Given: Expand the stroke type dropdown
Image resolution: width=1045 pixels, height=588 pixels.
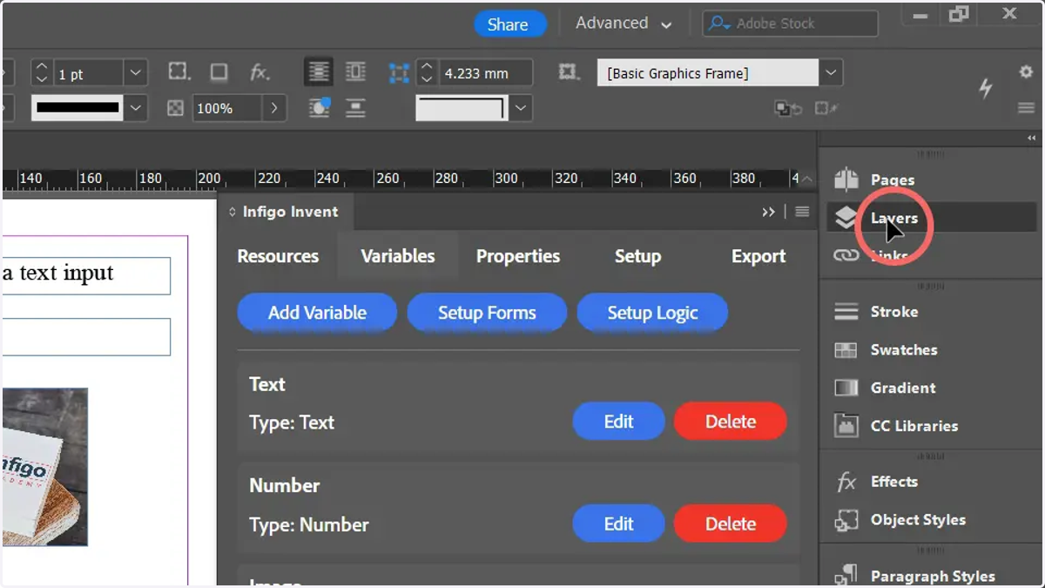Looking at the screenshot, I should coord(136,108).
